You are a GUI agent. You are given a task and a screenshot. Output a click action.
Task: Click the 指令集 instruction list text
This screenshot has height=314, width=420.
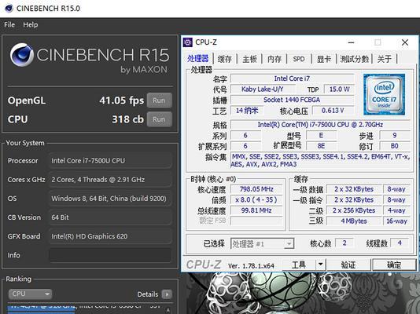pyautogui.click(x=320, y=161)
